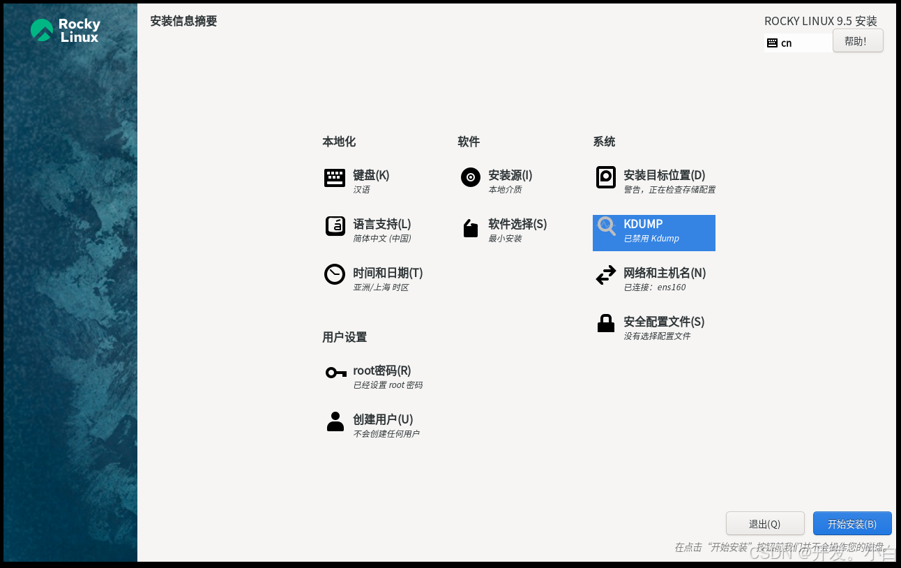Click the 汉语 keyboard status text

[x=361, y=190]
